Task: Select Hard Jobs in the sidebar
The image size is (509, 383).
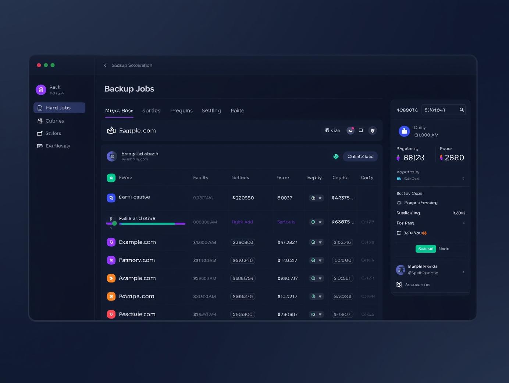Action: (x=58, y=108)
